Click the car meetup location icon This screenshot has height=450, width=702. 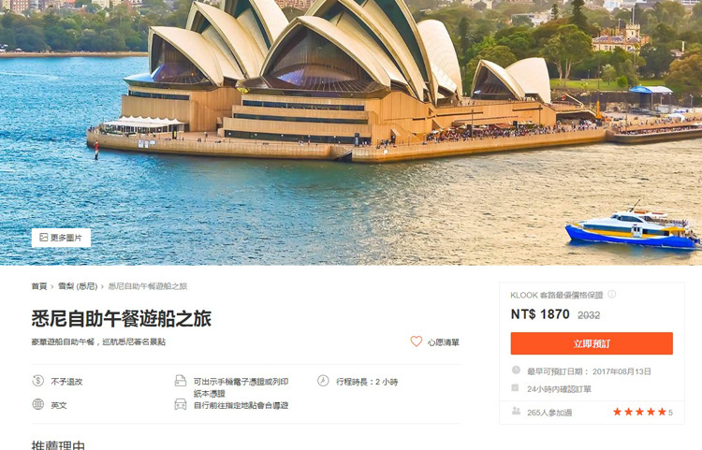[x=180, y=404]
